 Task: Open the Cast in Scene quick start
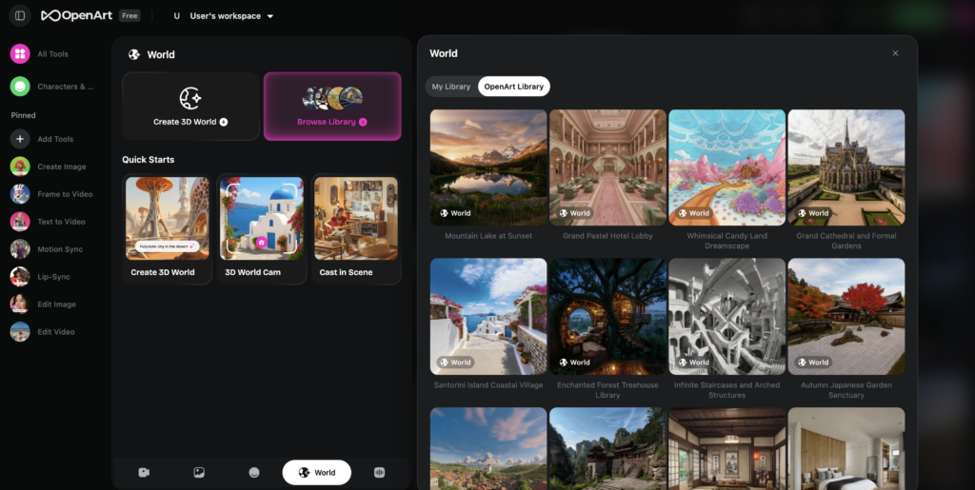click(x=355, y=229)
